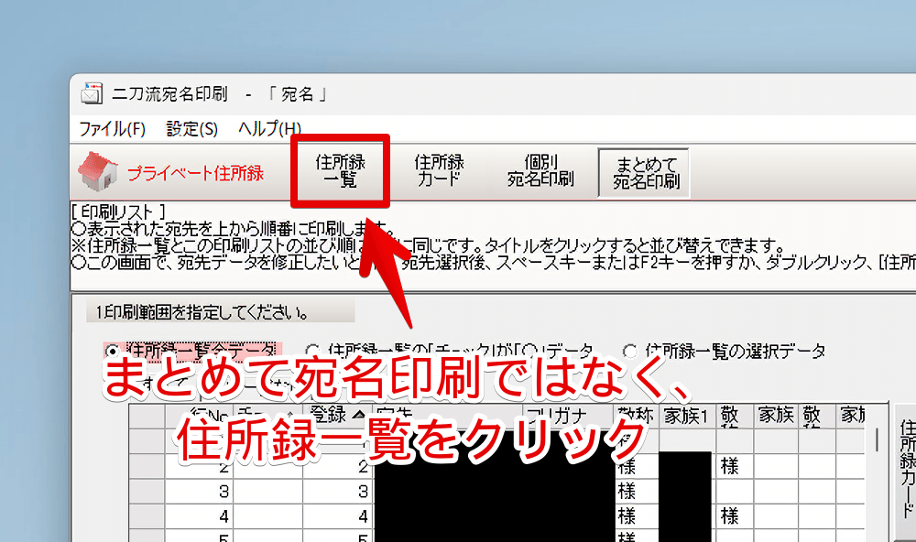
Task: Select the 個別宛名印刷 toolbar button
Action: pos(540,171)
